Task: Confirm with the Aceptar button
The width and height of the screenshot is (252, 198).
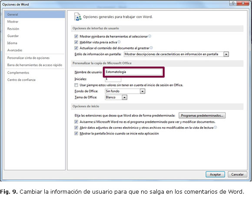Action: (x=215, y=175)
